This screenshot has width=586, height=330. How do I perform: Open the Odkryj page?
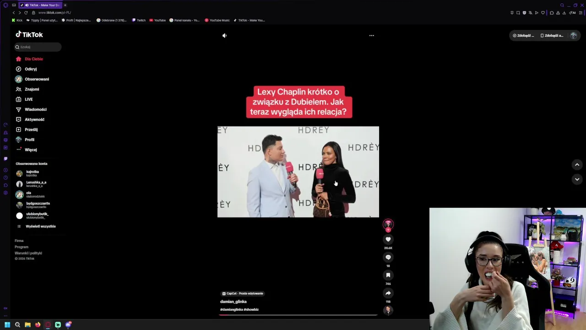(26, 69)
